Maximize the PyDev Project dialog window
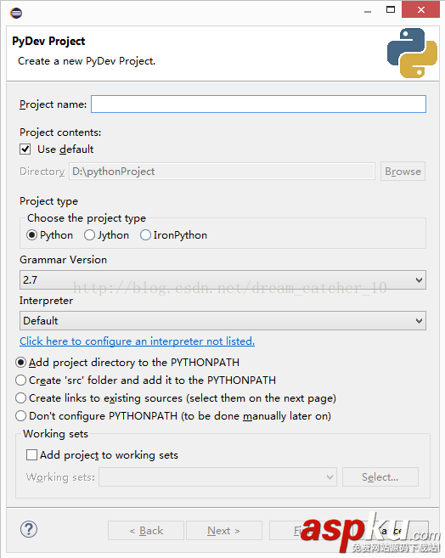This screenshot has height=558, width=445. (391, 9)
